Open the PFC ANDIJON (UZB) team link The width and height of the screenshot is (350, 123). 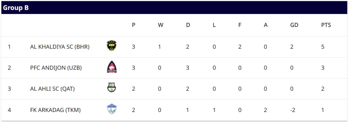click(x=56, y=68)
